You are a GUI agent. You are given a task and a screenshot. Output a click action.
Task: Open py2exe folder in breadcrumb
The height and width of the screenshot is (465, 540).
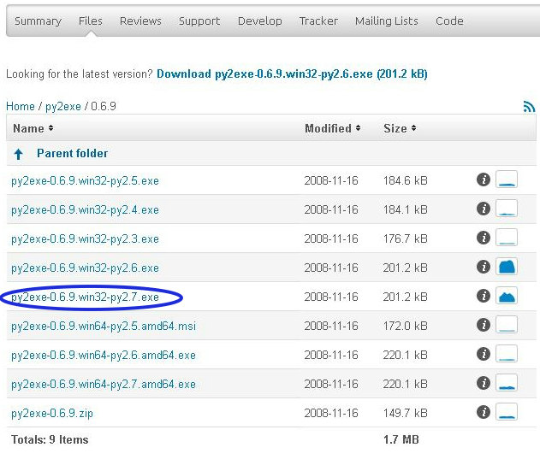[x=63, y=107]
